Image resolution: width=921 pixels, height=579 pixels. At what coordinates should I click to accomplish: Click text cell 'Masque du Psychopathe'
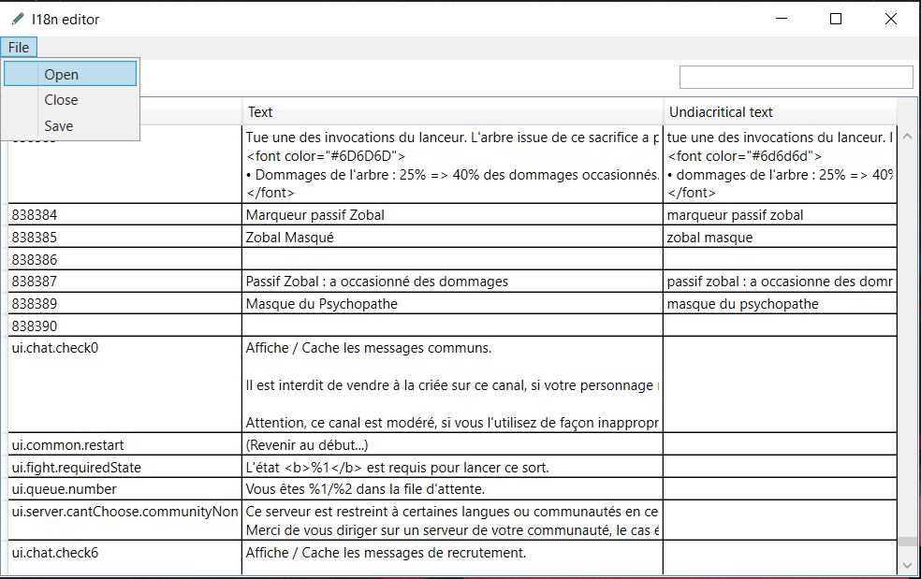(452, 304)
